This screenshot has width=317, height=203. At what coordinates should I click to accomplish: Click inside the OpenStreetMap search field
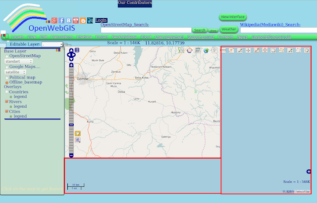146,30
